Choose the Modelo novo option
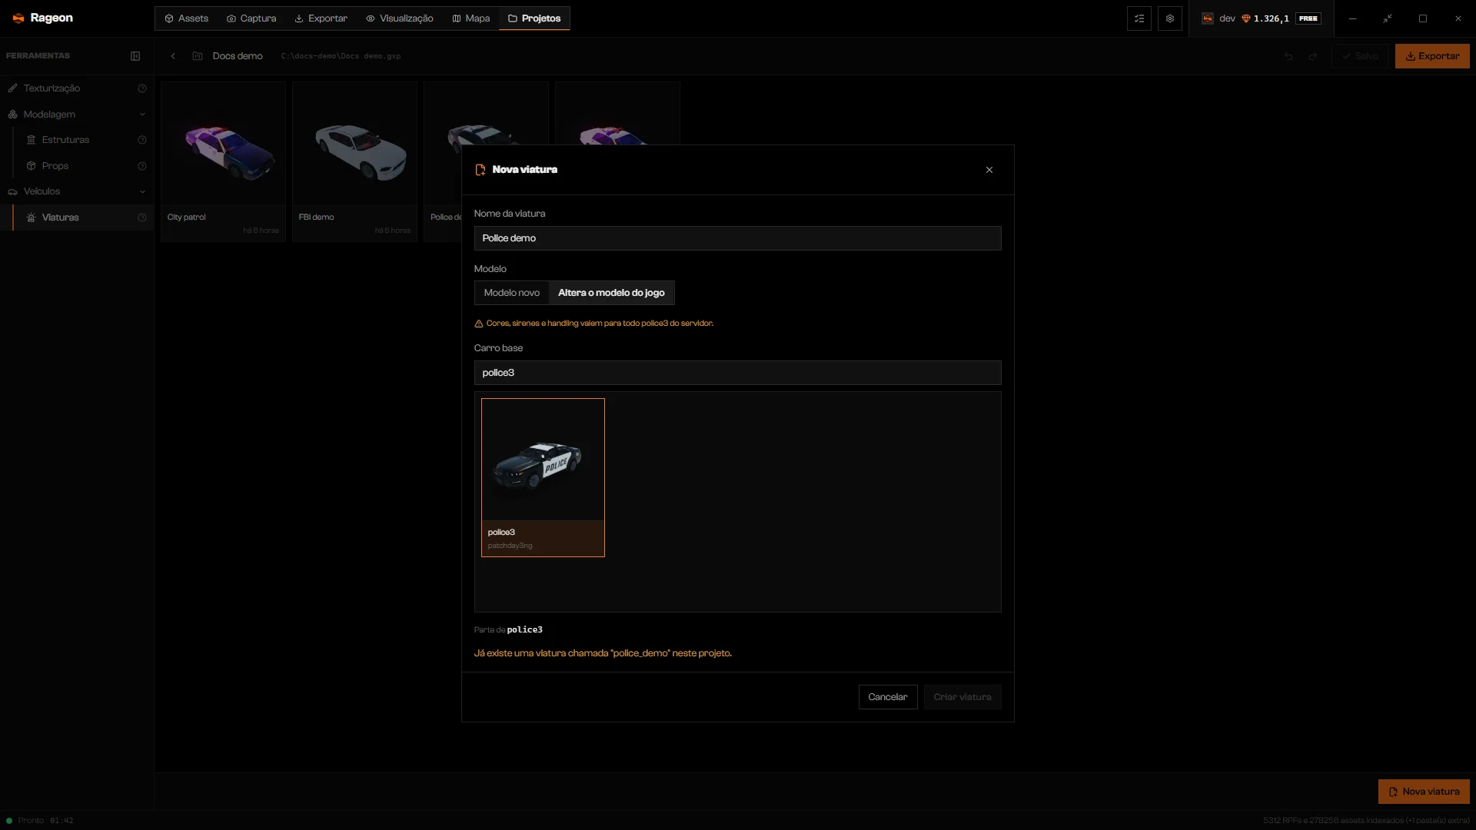Viewport: 1476px width, 830px height. click(x=512, y=293)
